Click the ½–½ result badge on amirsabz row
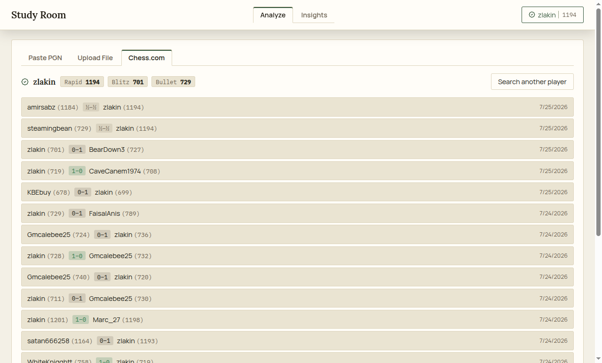This screenshot has width=602, height=363. pos(90,107)
